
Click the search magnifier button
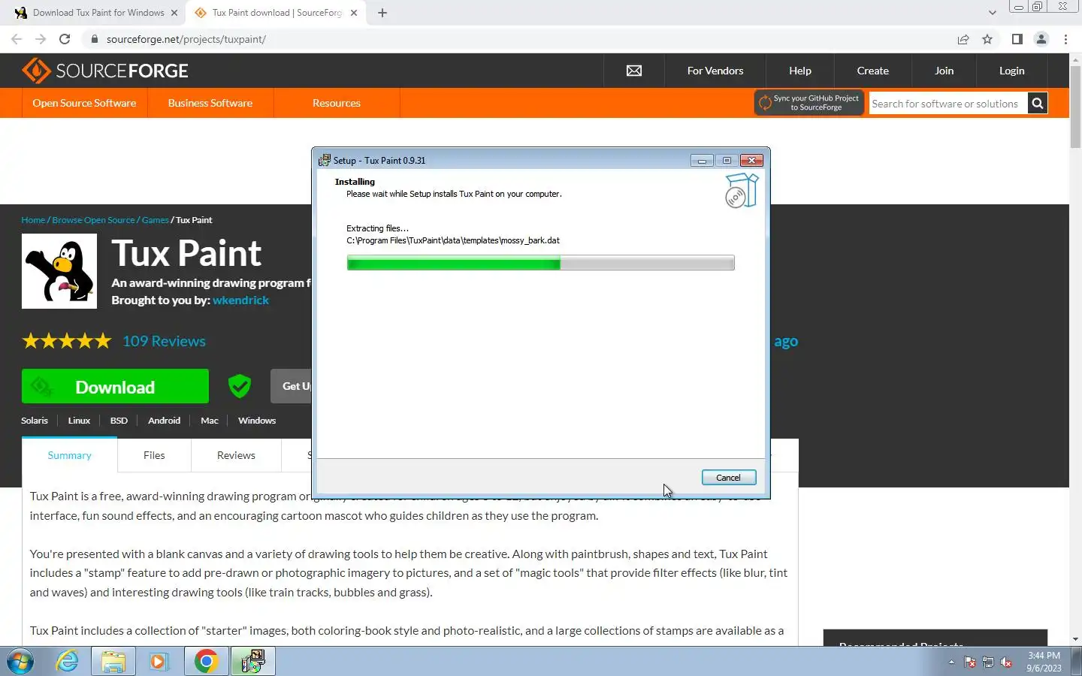point(1038,104)
